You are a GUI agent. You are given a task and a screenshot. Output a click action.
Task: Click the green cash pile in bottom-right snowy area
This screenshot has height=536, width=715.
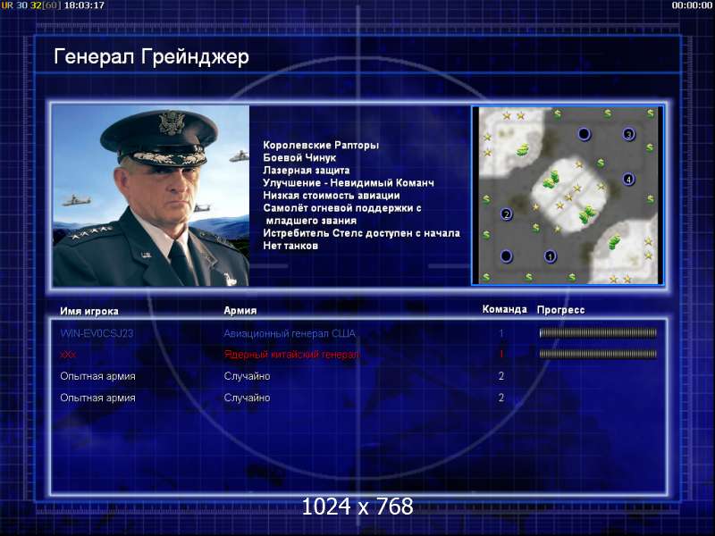pos(614,241)
